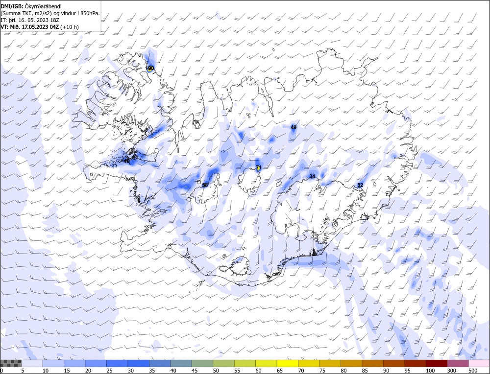
Task: Click the map value label 49
Action: 294,127
